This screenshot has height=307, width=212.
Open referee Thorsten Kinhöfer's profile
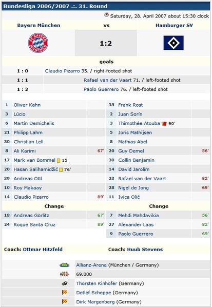click(x=97, y=283)
